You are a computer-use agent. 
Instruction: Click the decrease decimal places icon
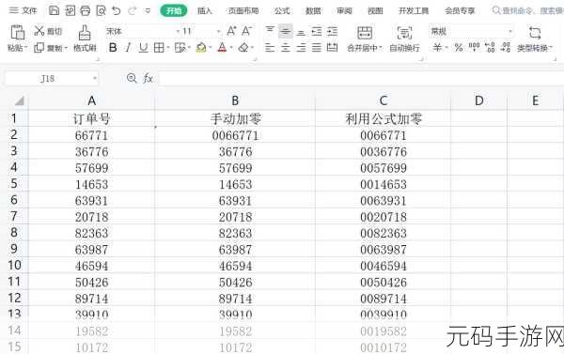pyautogui.click(x=506, y=48)
